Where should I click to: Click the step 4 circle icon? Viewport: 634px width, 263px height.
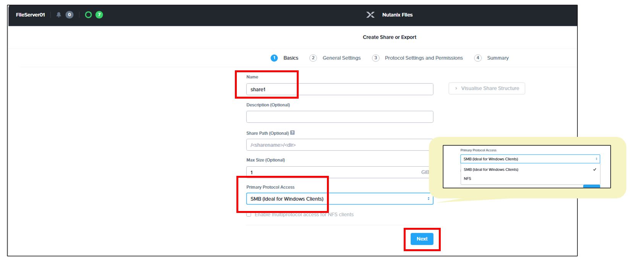tap(478, 58)
